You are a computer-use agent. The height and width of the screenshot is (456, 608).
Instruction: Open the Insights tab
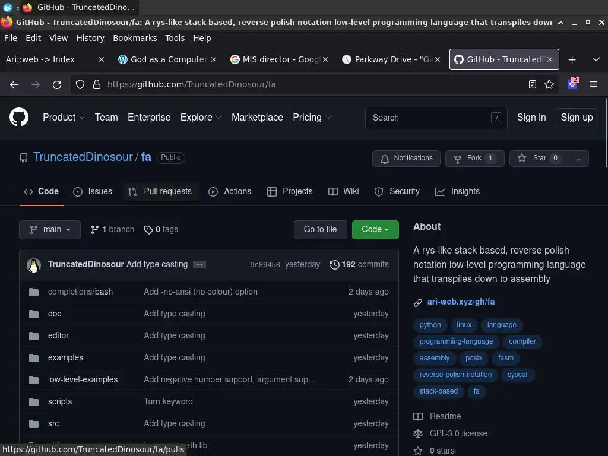[458, 192]
